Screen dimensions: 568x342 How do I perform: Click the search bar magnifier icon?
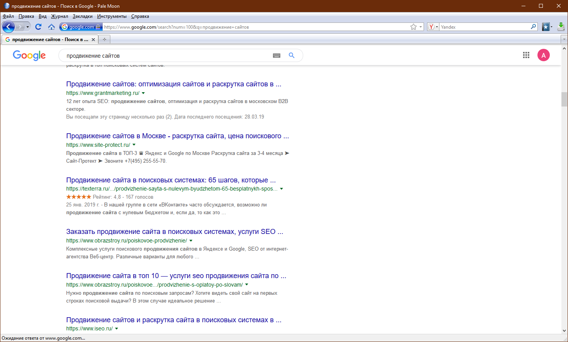(534, 27)
